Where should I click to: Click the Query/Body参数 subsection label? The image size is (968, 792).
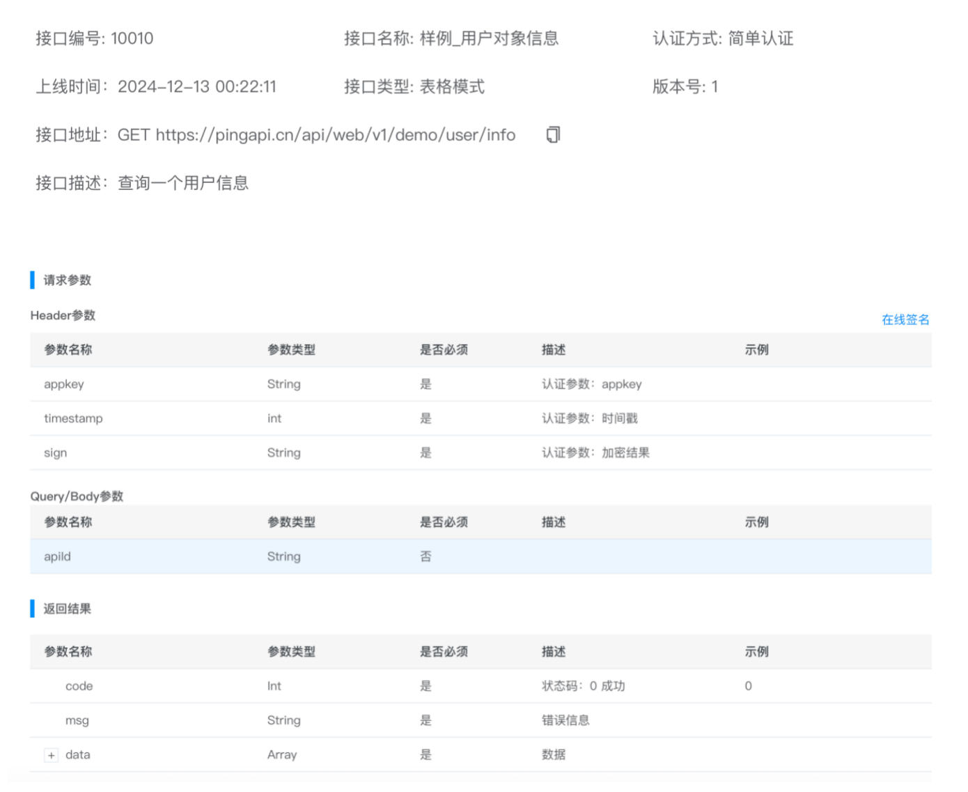(x=77, y=496)
